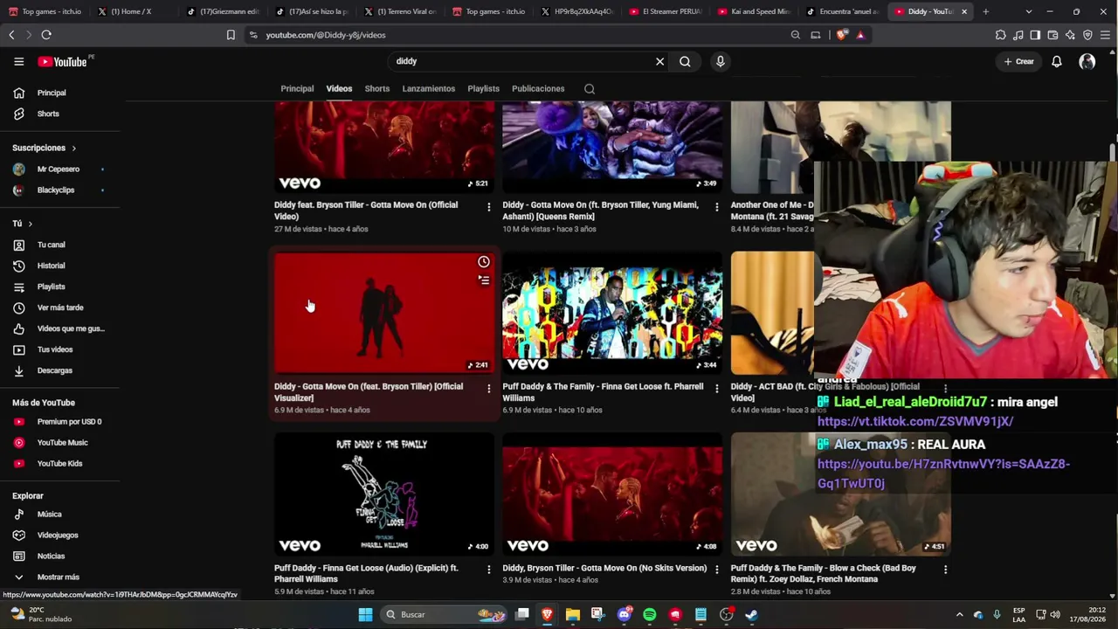
Task: Open the browser extensions puzzle icon
Action: click(1001, 35)
